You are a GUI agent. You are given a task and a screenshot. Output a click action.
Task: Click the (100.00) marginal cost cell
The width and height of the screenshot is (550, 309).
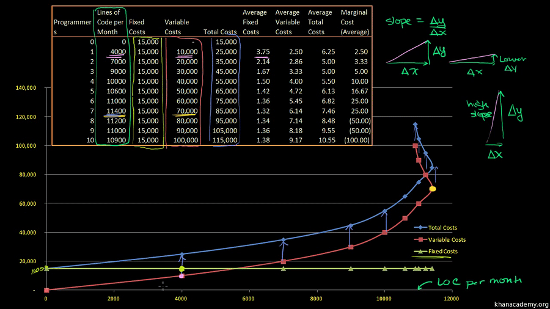point(357,140)
